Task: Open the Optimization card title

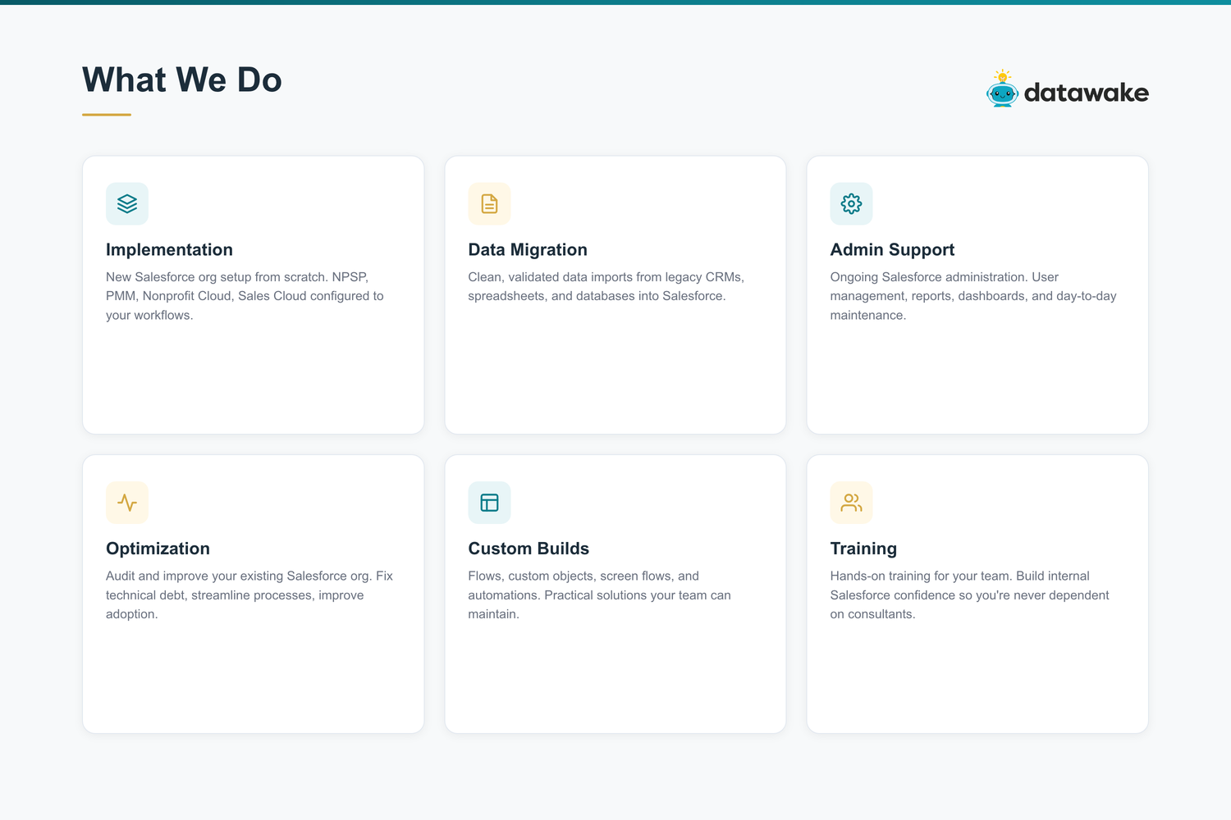Action: [x=158, y=549]
